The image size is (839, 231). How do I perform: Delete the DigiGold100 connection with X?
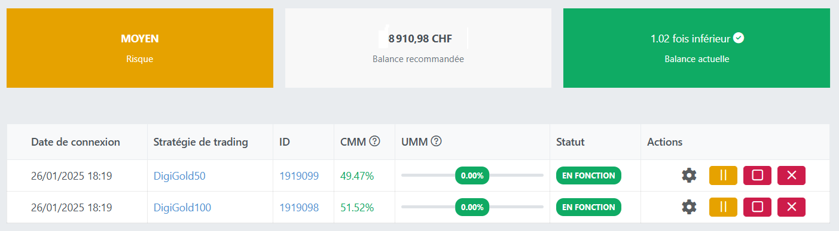pos(791,207)
